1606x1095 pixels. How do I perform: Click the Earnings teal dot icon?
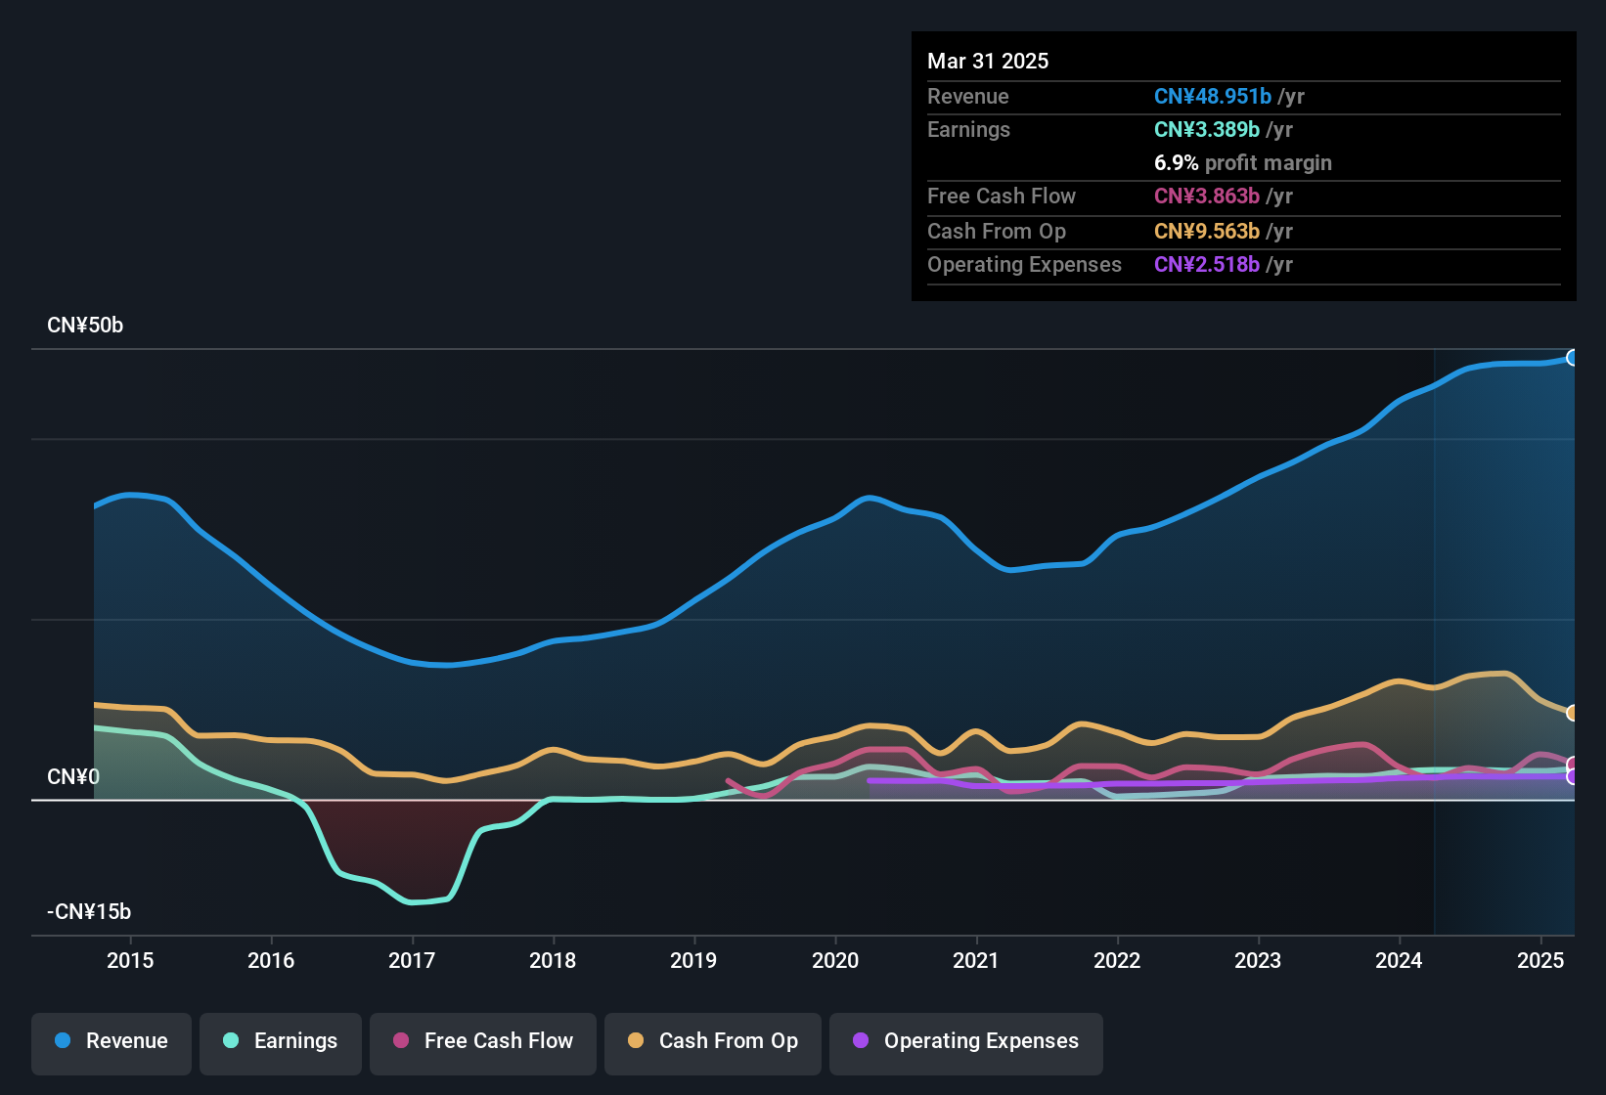pos(230,1041)
